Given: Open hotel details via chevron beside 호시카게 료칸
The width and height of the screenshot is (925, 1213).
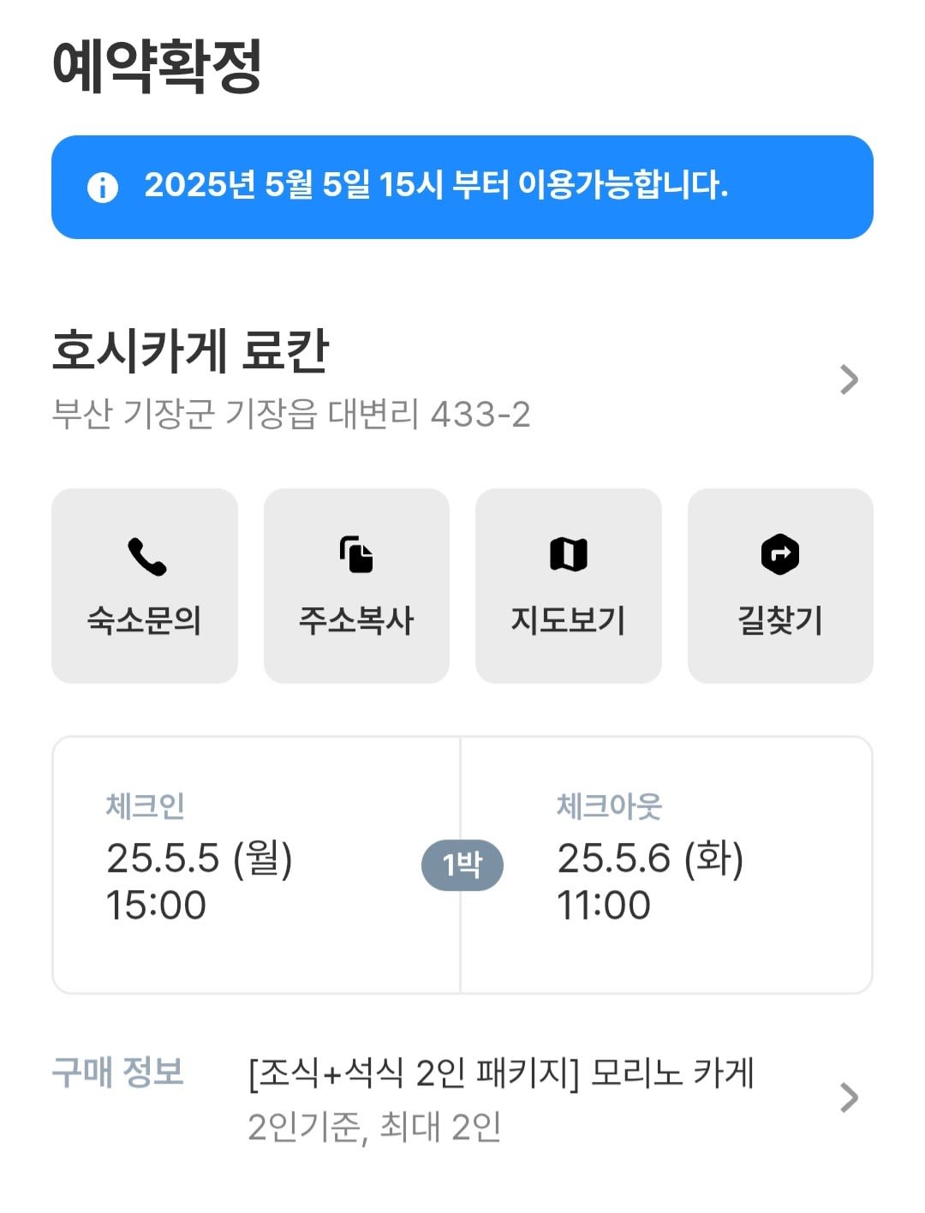Looking at the screenshot, I should pos(849,379).
